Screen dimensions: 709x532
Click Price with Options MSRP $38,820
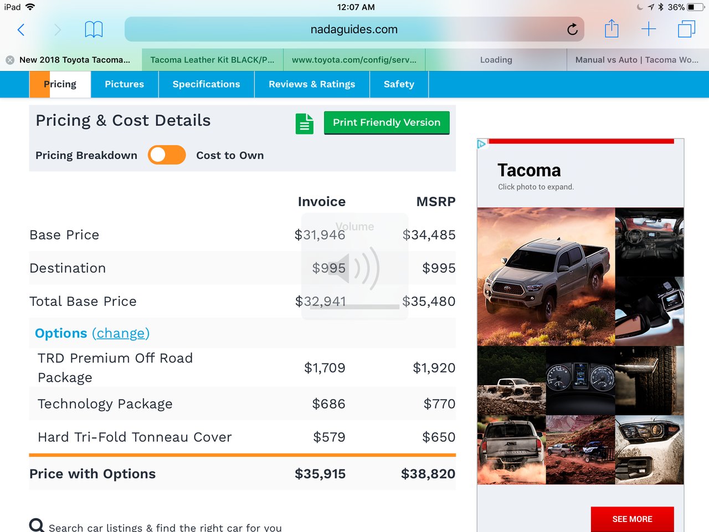[x=428, y=474]
